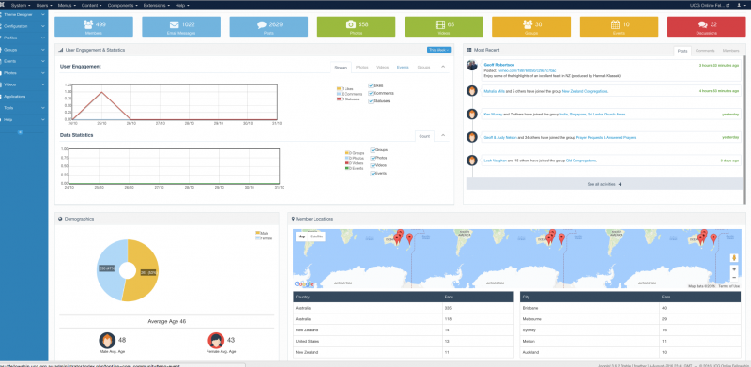
Task: Open the Email Messages envelope tile
Action: pyautogui.click(x=181, y=27)
